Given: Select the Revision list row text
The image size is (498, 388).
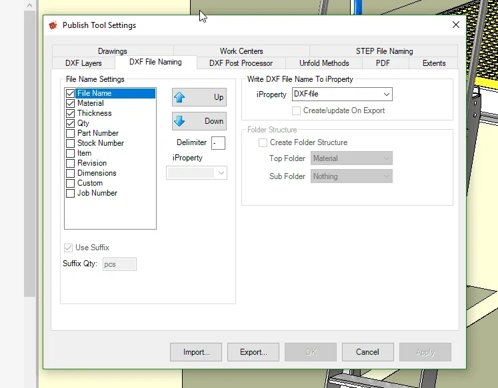Looking at the screenshot, I should coord(92,163).
